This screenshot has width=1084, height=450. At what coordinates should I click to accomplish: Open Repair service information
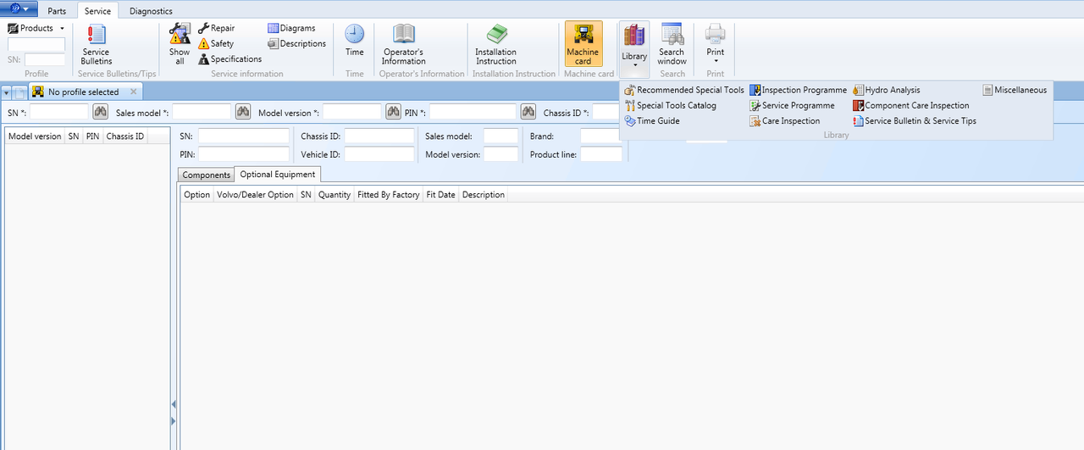pos(217,28)
